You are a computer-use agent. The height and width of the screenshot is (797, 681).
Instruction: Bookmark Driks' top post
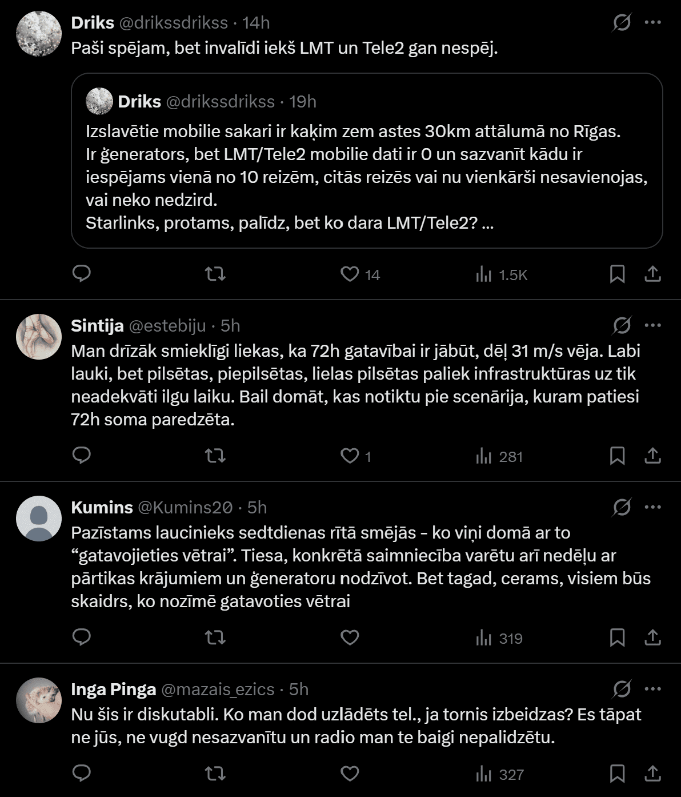tap(617, 275)
